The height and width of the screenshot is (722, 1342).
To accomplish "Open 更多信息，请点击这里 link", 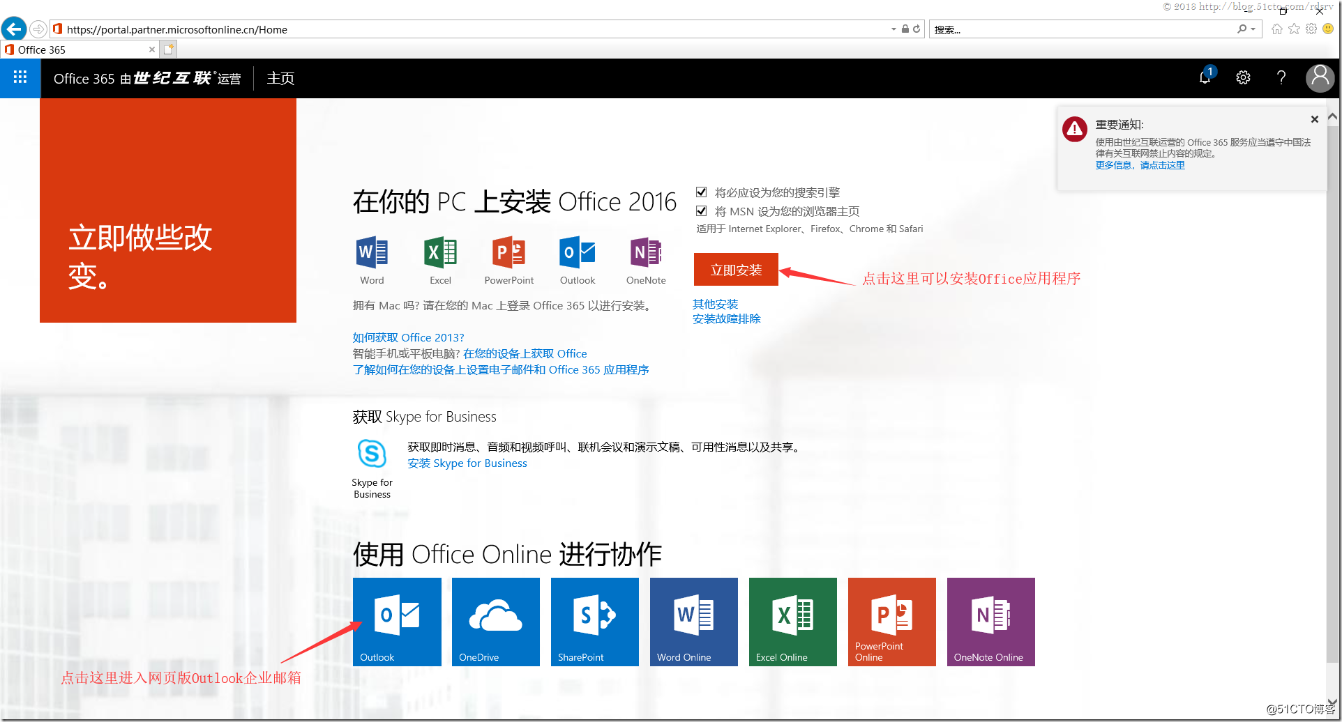I will (1140, 165).
